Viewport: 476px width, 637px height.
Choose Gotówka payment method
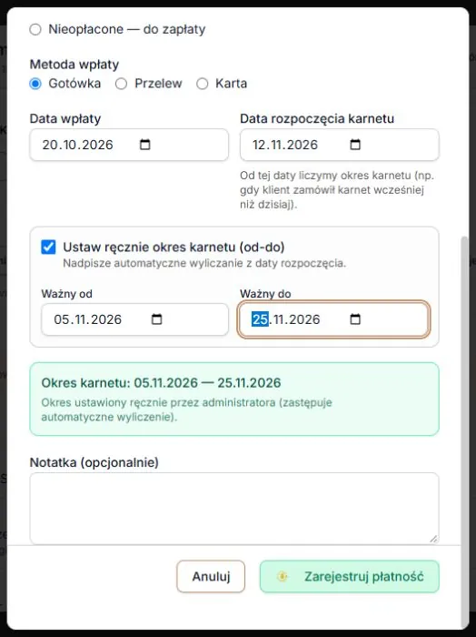point(35,84)
